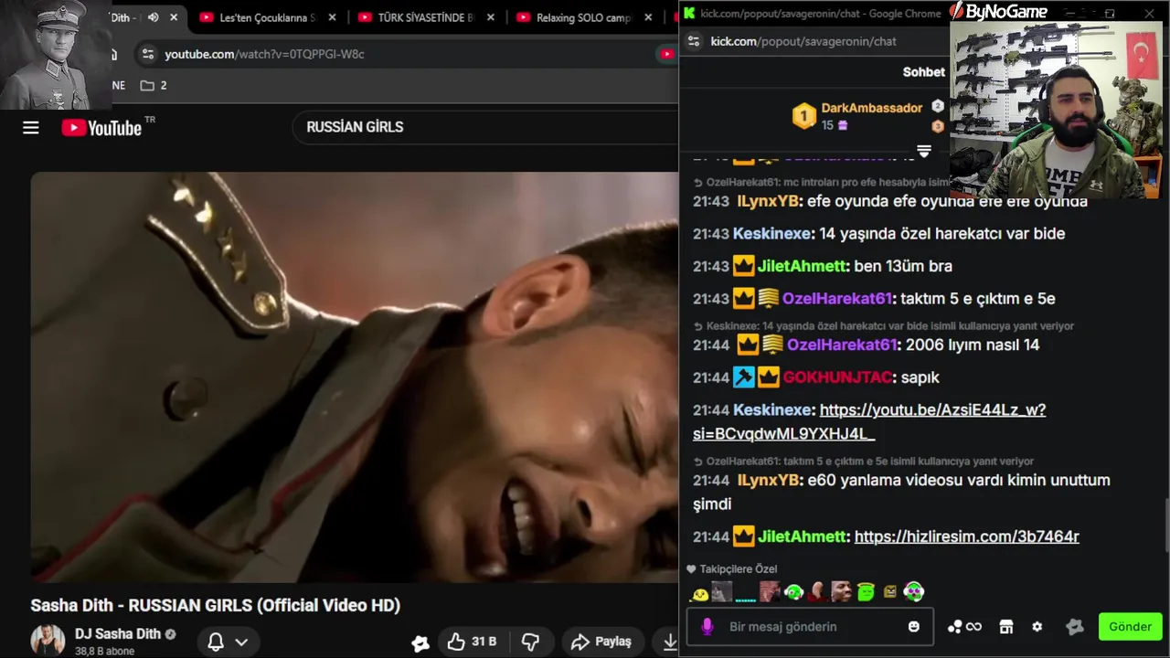Dislike the video with thumbs down

(530, 642)
